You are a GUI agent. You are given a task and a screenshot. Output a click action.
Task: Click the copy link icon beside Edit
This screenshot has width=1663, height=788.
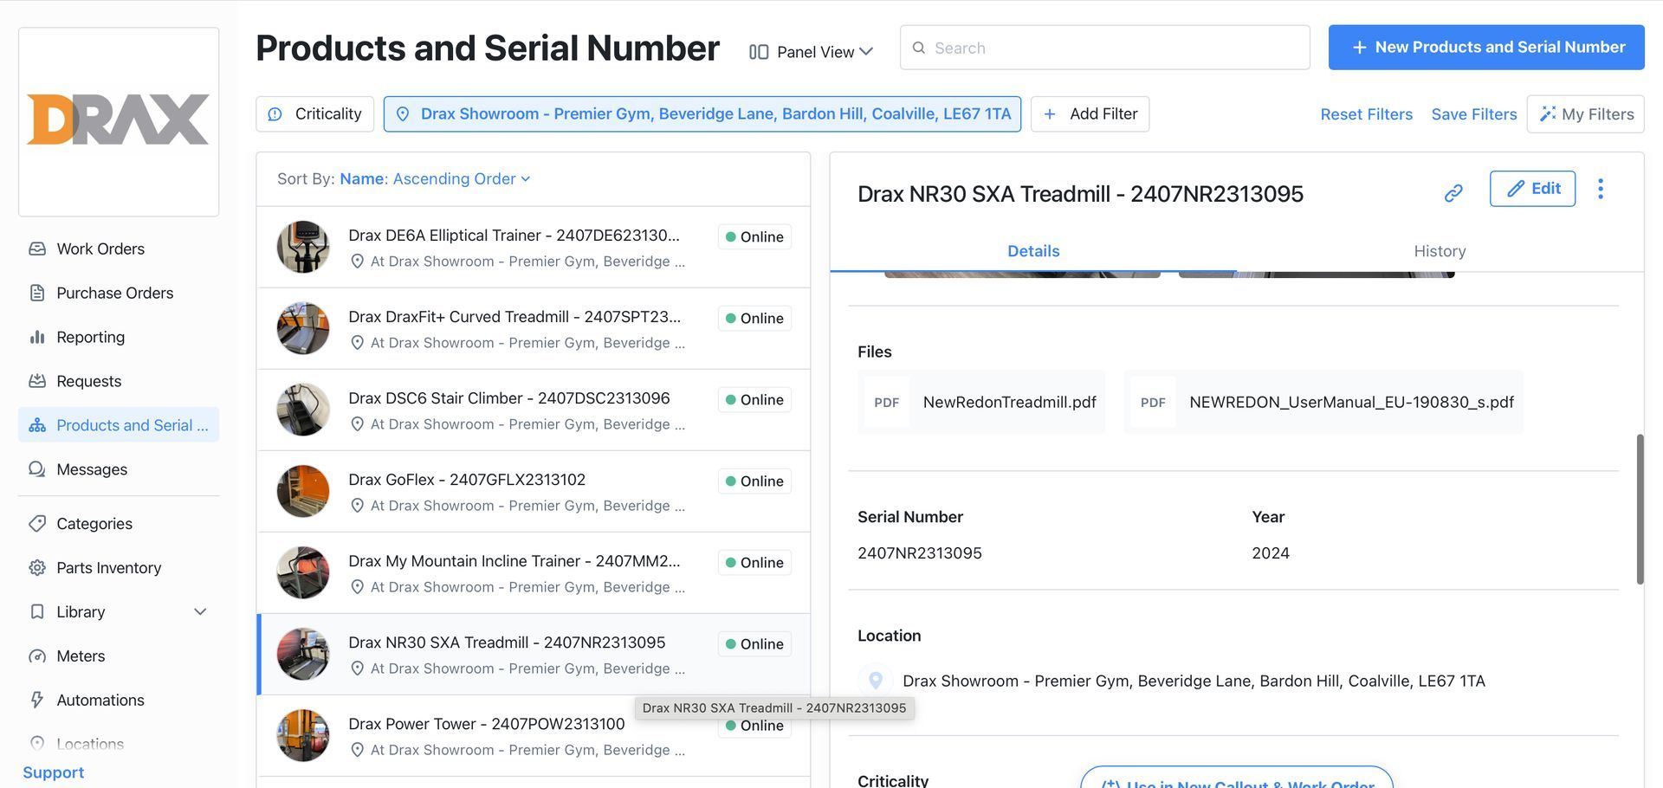tap(1453, 192)
